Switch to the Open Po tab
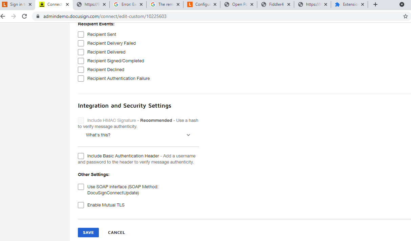Screen dimensions: 411x241 [x=239, y=4]
